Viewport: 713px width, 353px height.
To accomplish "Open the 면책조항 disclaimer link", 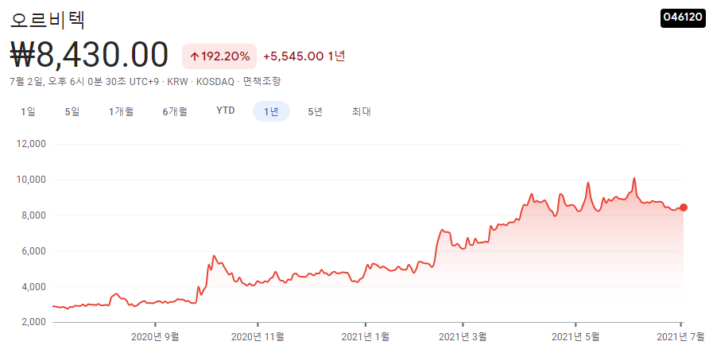I will (x=262, y=82).
